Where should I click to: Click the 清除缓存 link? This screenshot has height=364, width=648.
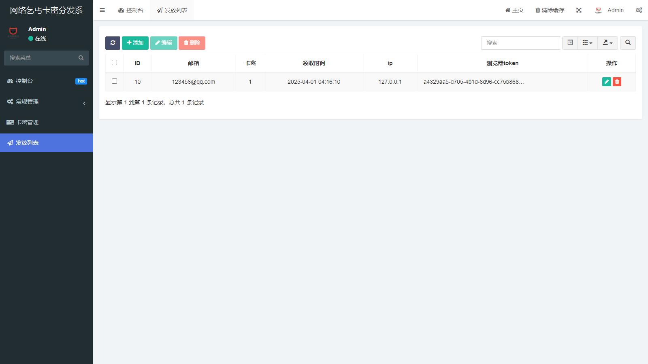coord(550,10)
